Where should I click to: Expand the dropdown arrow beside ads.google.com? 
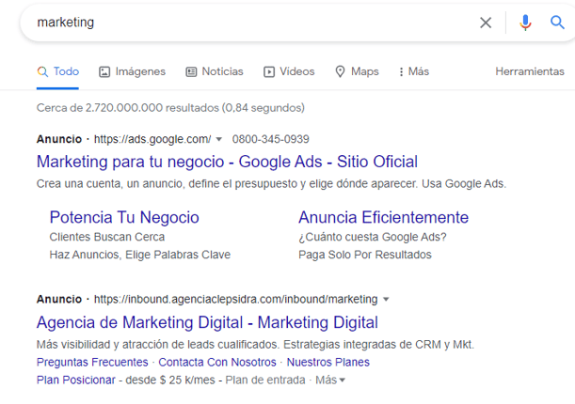pos(219,140)
